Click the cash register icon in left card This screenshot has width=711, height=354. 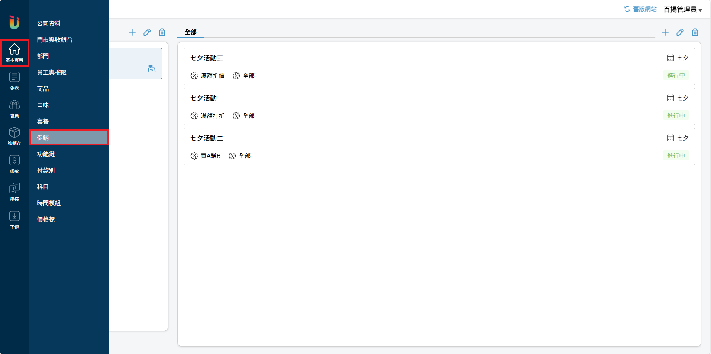[x=152, y=69]
